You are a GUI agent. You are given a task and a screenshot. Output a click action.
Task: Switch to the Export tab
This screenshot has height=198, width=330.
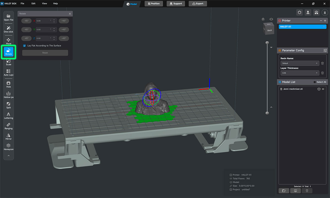(198, 4)
